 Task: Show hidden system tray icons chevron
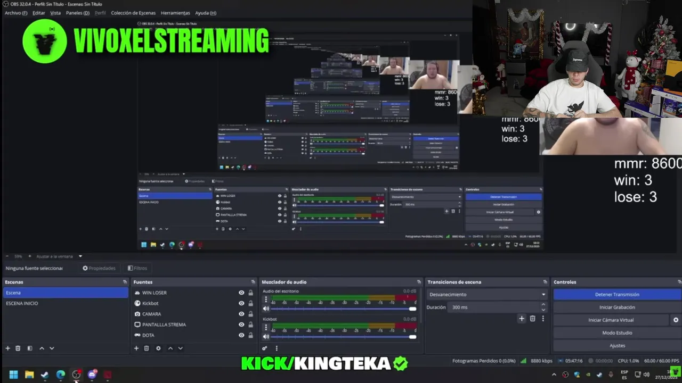[554, 374]
